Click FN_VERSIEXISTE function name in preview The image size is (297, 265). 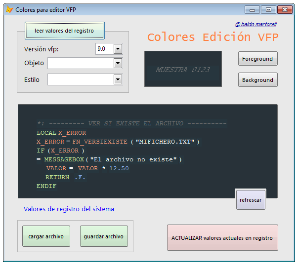pyautogui.click(x=100, y=142)
